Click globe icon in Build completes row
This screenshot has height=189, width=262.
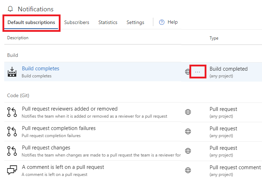point(188,72)
